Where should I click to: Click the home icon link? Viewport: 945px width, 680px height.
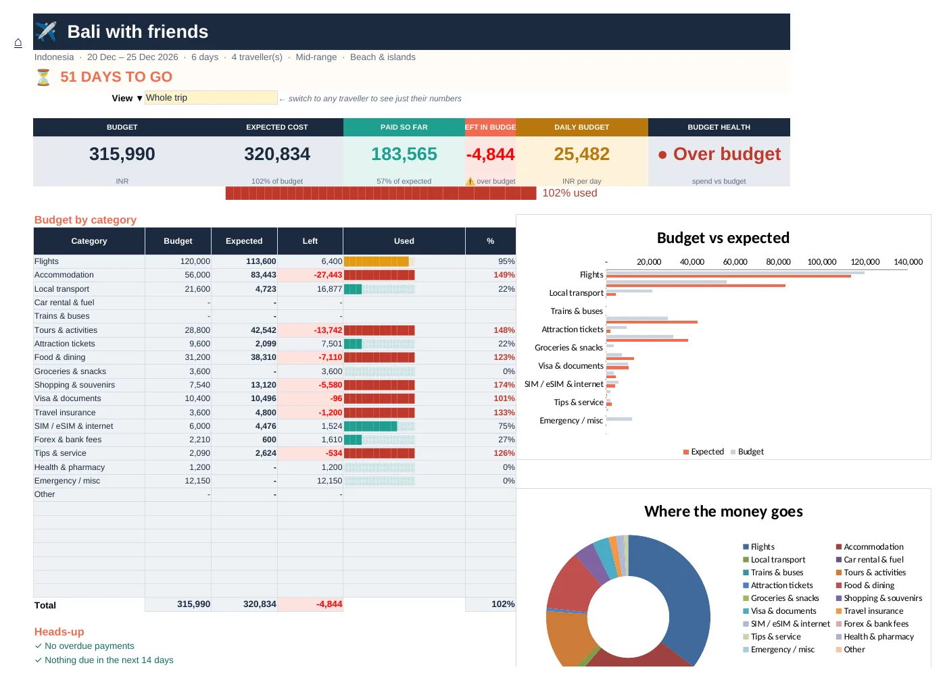[18, 43]
